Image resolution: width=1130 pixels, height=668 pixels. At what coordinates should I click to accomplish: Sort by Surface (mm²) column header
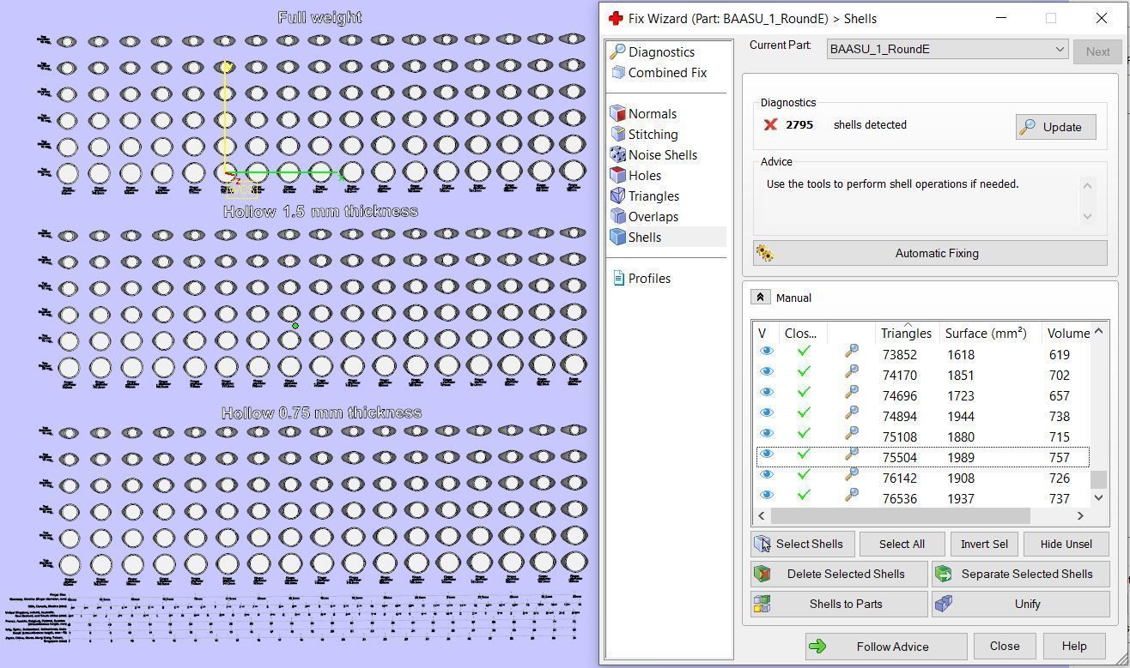tap(986, 334)
